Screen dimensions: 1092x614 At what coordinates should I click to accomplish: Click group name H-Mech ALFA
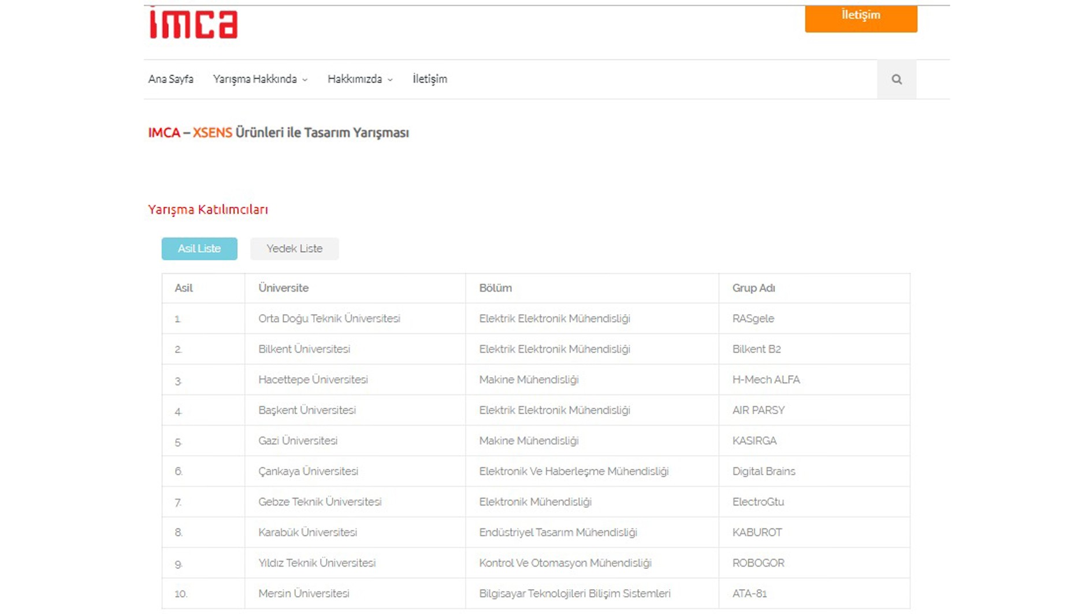pyautogui.click(x=766, y=380)
